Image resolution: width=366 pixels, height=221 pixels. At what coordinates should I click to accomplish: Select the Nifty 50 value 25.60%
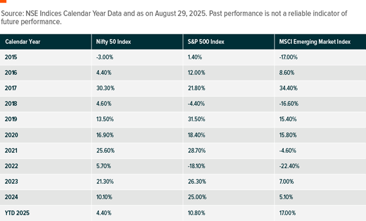point(105,150)
